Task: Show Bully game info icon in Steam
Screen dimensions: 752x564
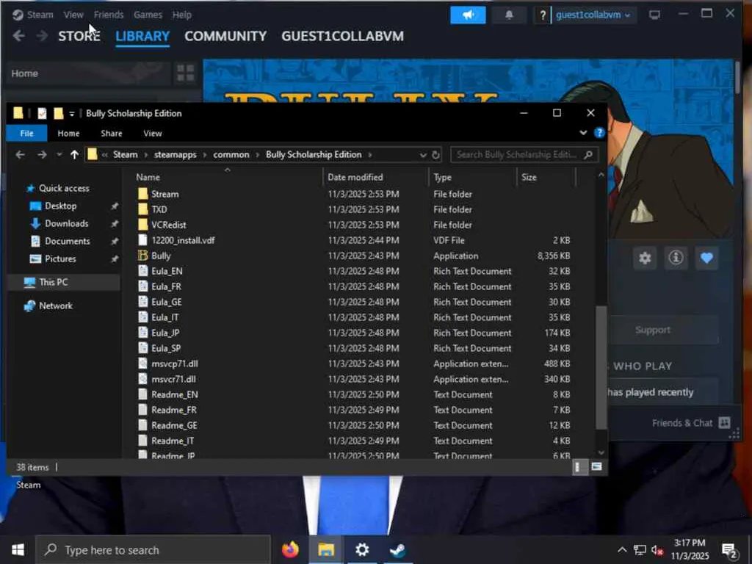Action: coord(676,258)
